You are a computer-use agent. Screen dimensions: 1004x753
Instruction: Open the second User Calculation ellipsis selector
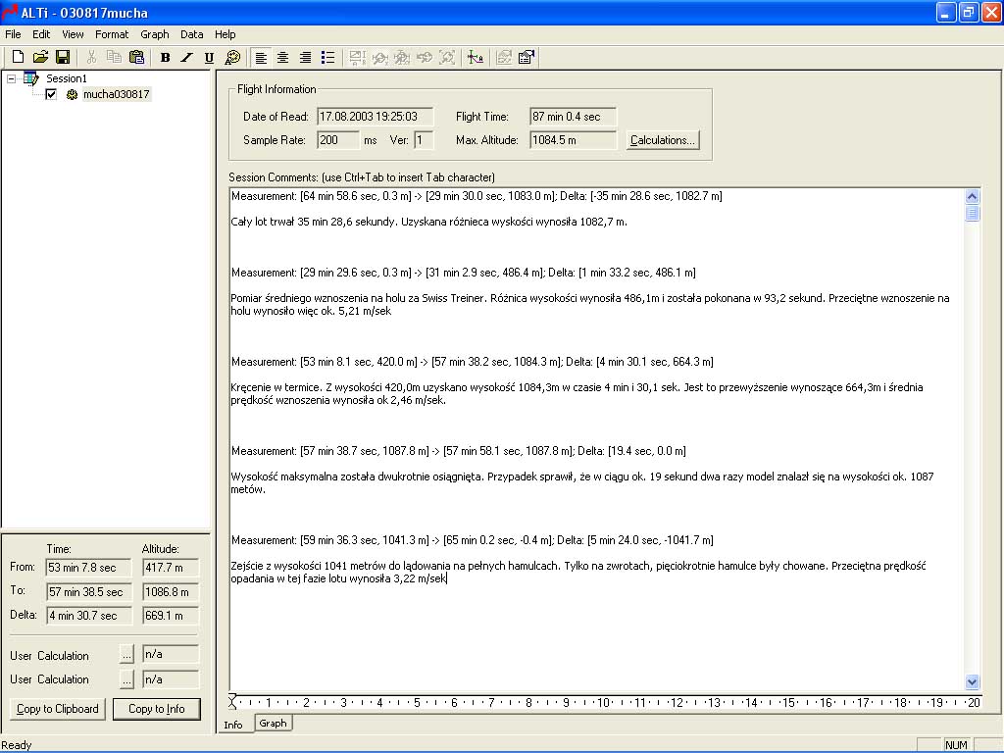coord(126,678)
